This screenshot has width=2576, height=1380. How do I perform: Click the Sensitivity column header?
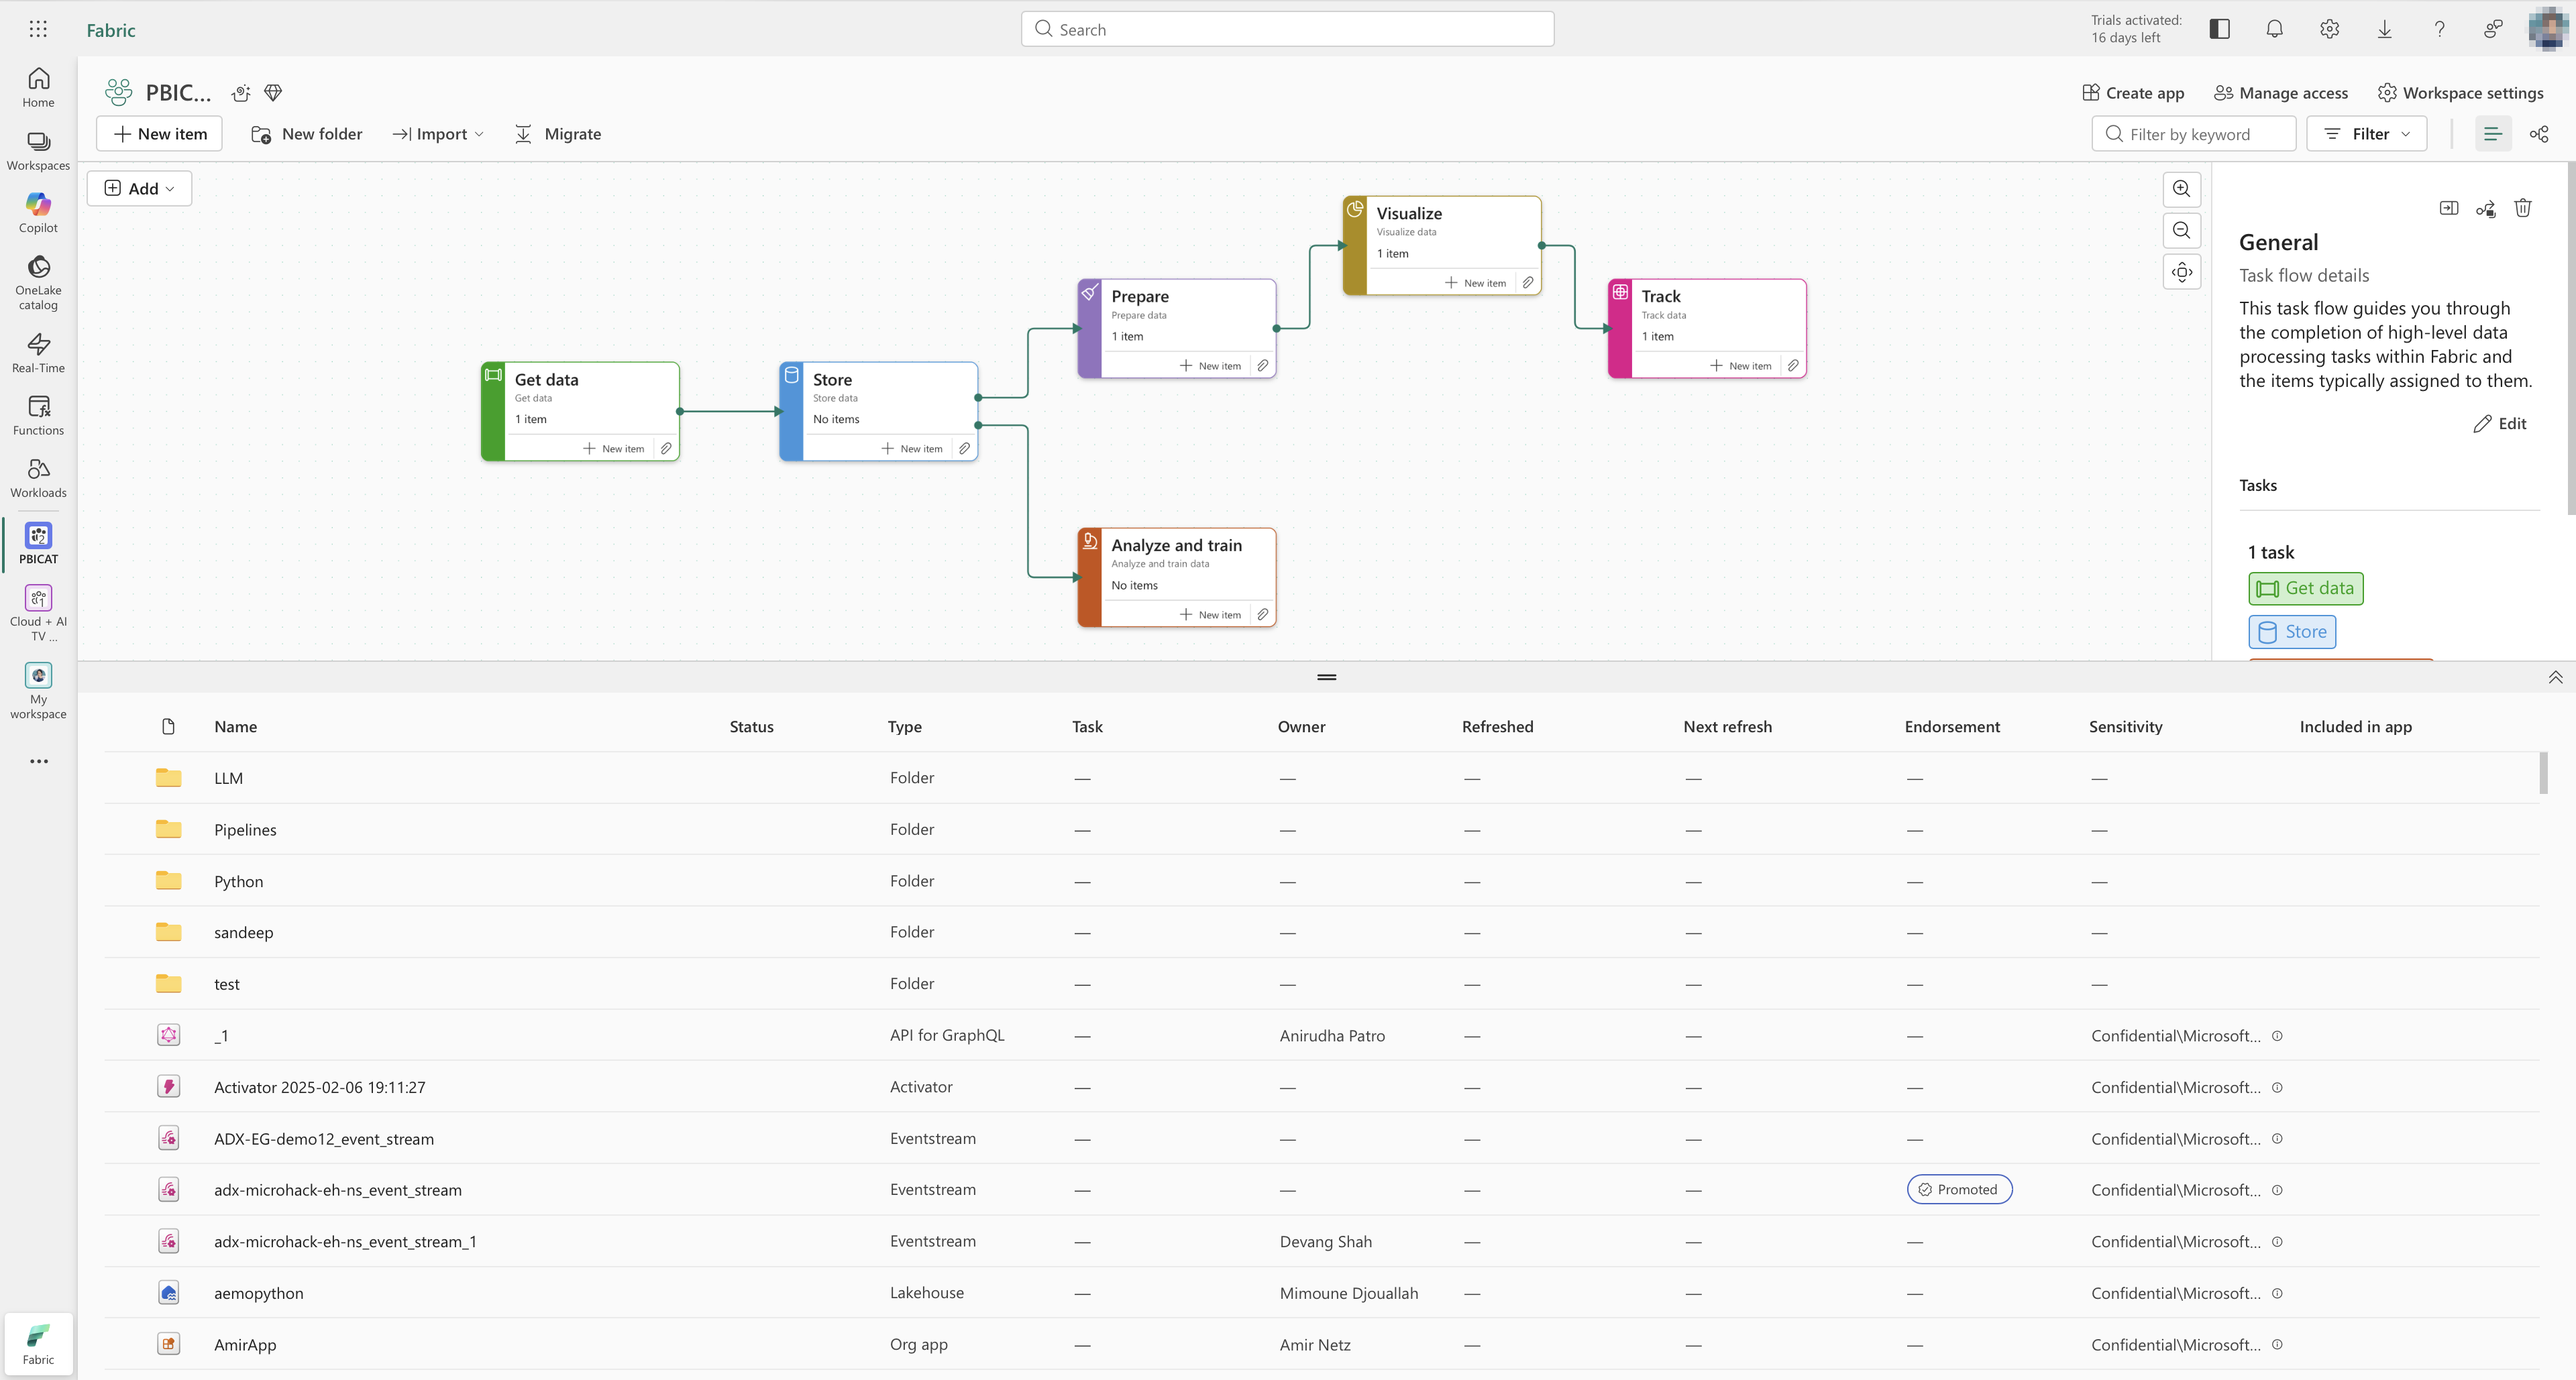pyautogui.click(x=2125, y=726)
